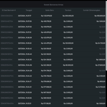Click the Tanggal column header

(29, 10)
